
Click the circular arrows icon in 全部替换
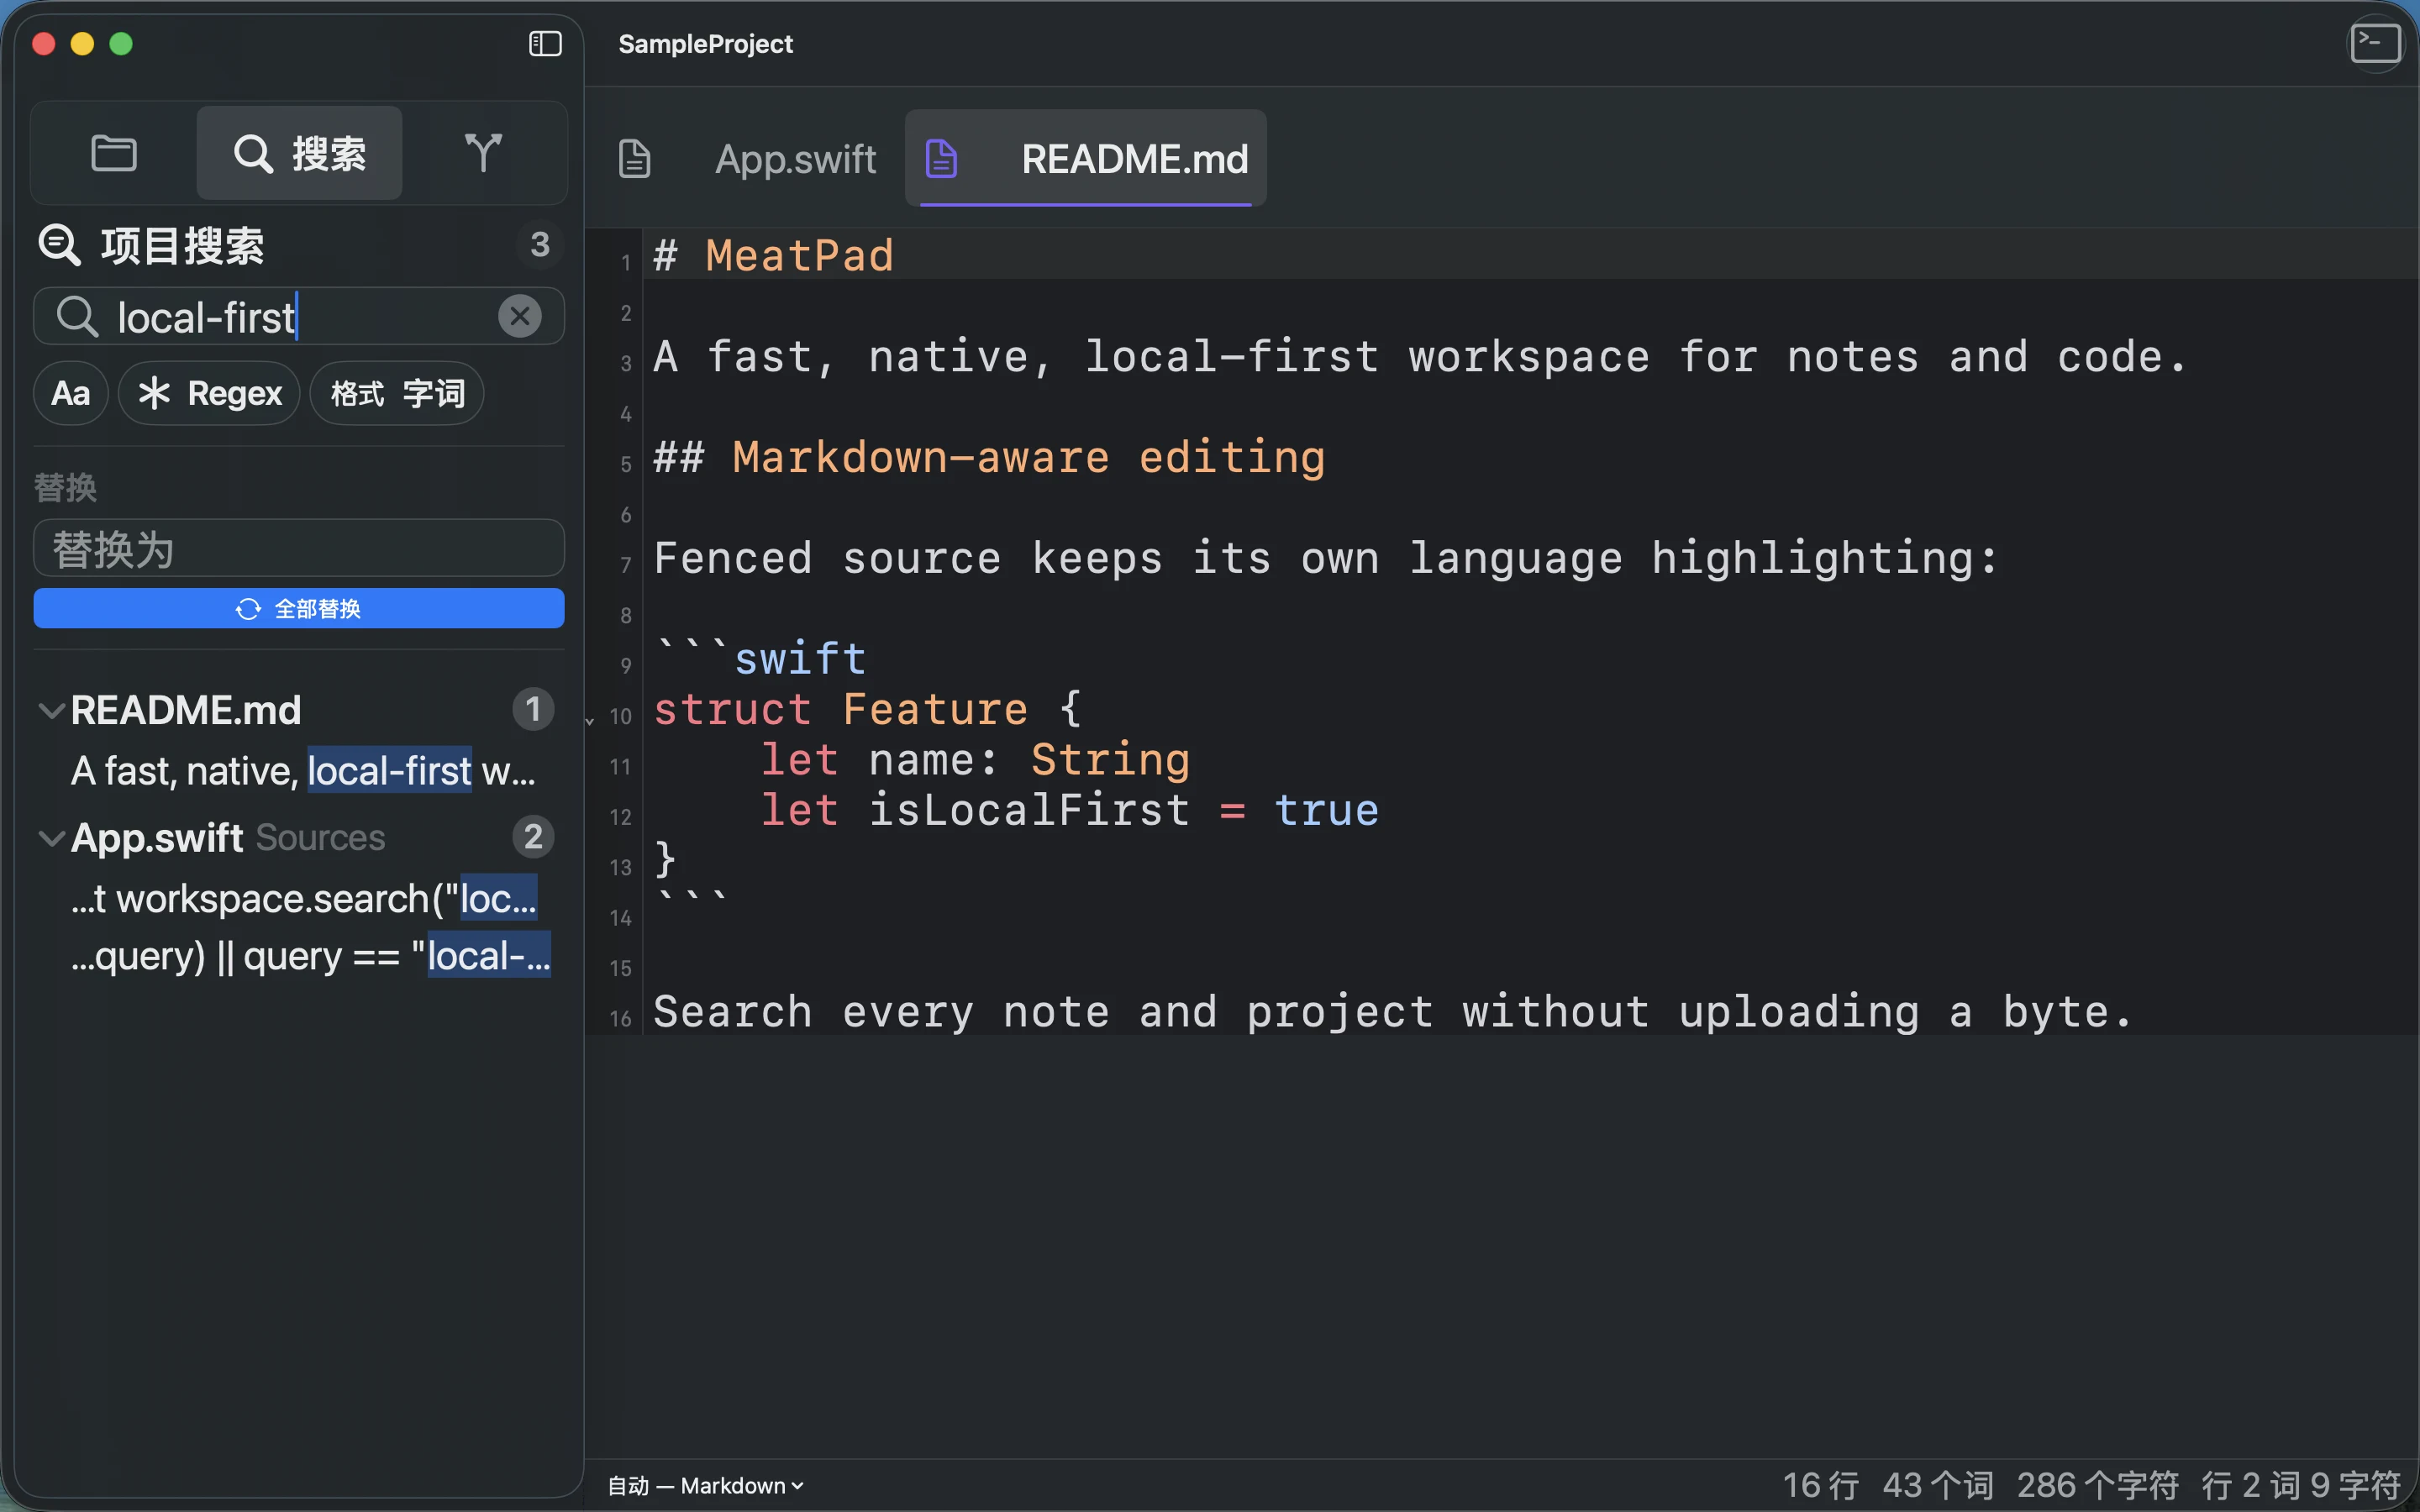pyautogui.click(x=248, y=609)
